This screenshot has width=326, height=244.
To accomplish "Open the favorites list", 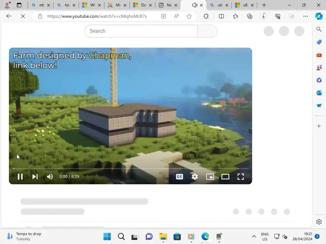I will (x=236, y=16).
